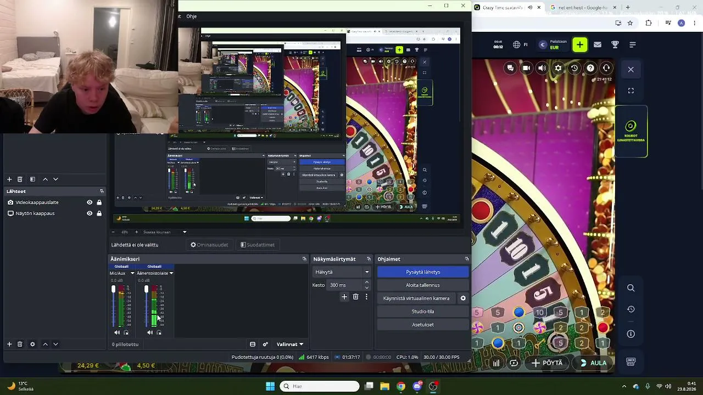Expand the Valinnat mixer options menu
This screenshot has height=395, width=703.
pyautogui.click(x=289, y=345)
